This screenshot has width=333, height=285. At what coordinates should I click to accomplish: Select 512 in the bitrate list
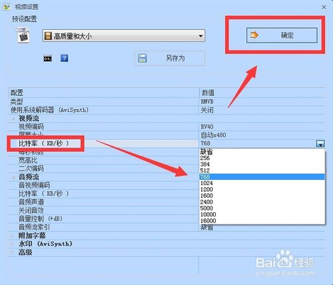(x=262, y=170)
